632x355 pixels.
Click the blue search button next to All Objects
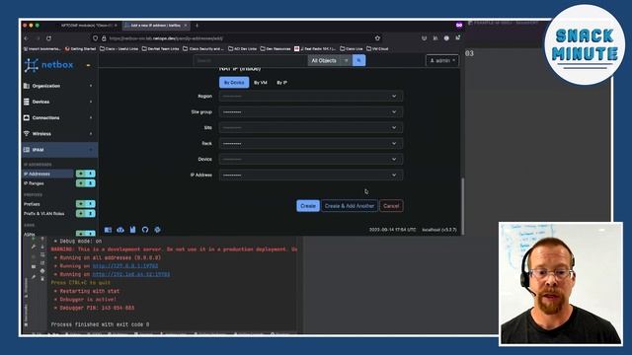[358, 60]
